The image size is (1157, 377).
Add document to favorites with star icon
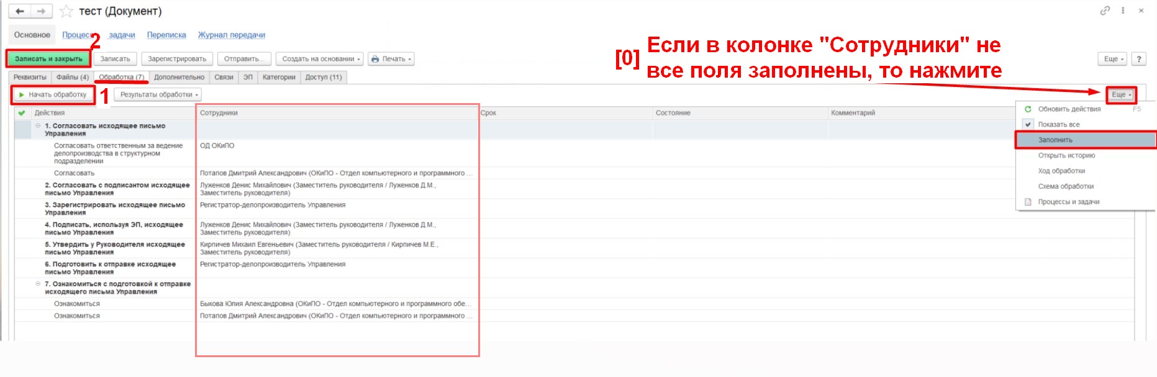(x=66, y=12)
